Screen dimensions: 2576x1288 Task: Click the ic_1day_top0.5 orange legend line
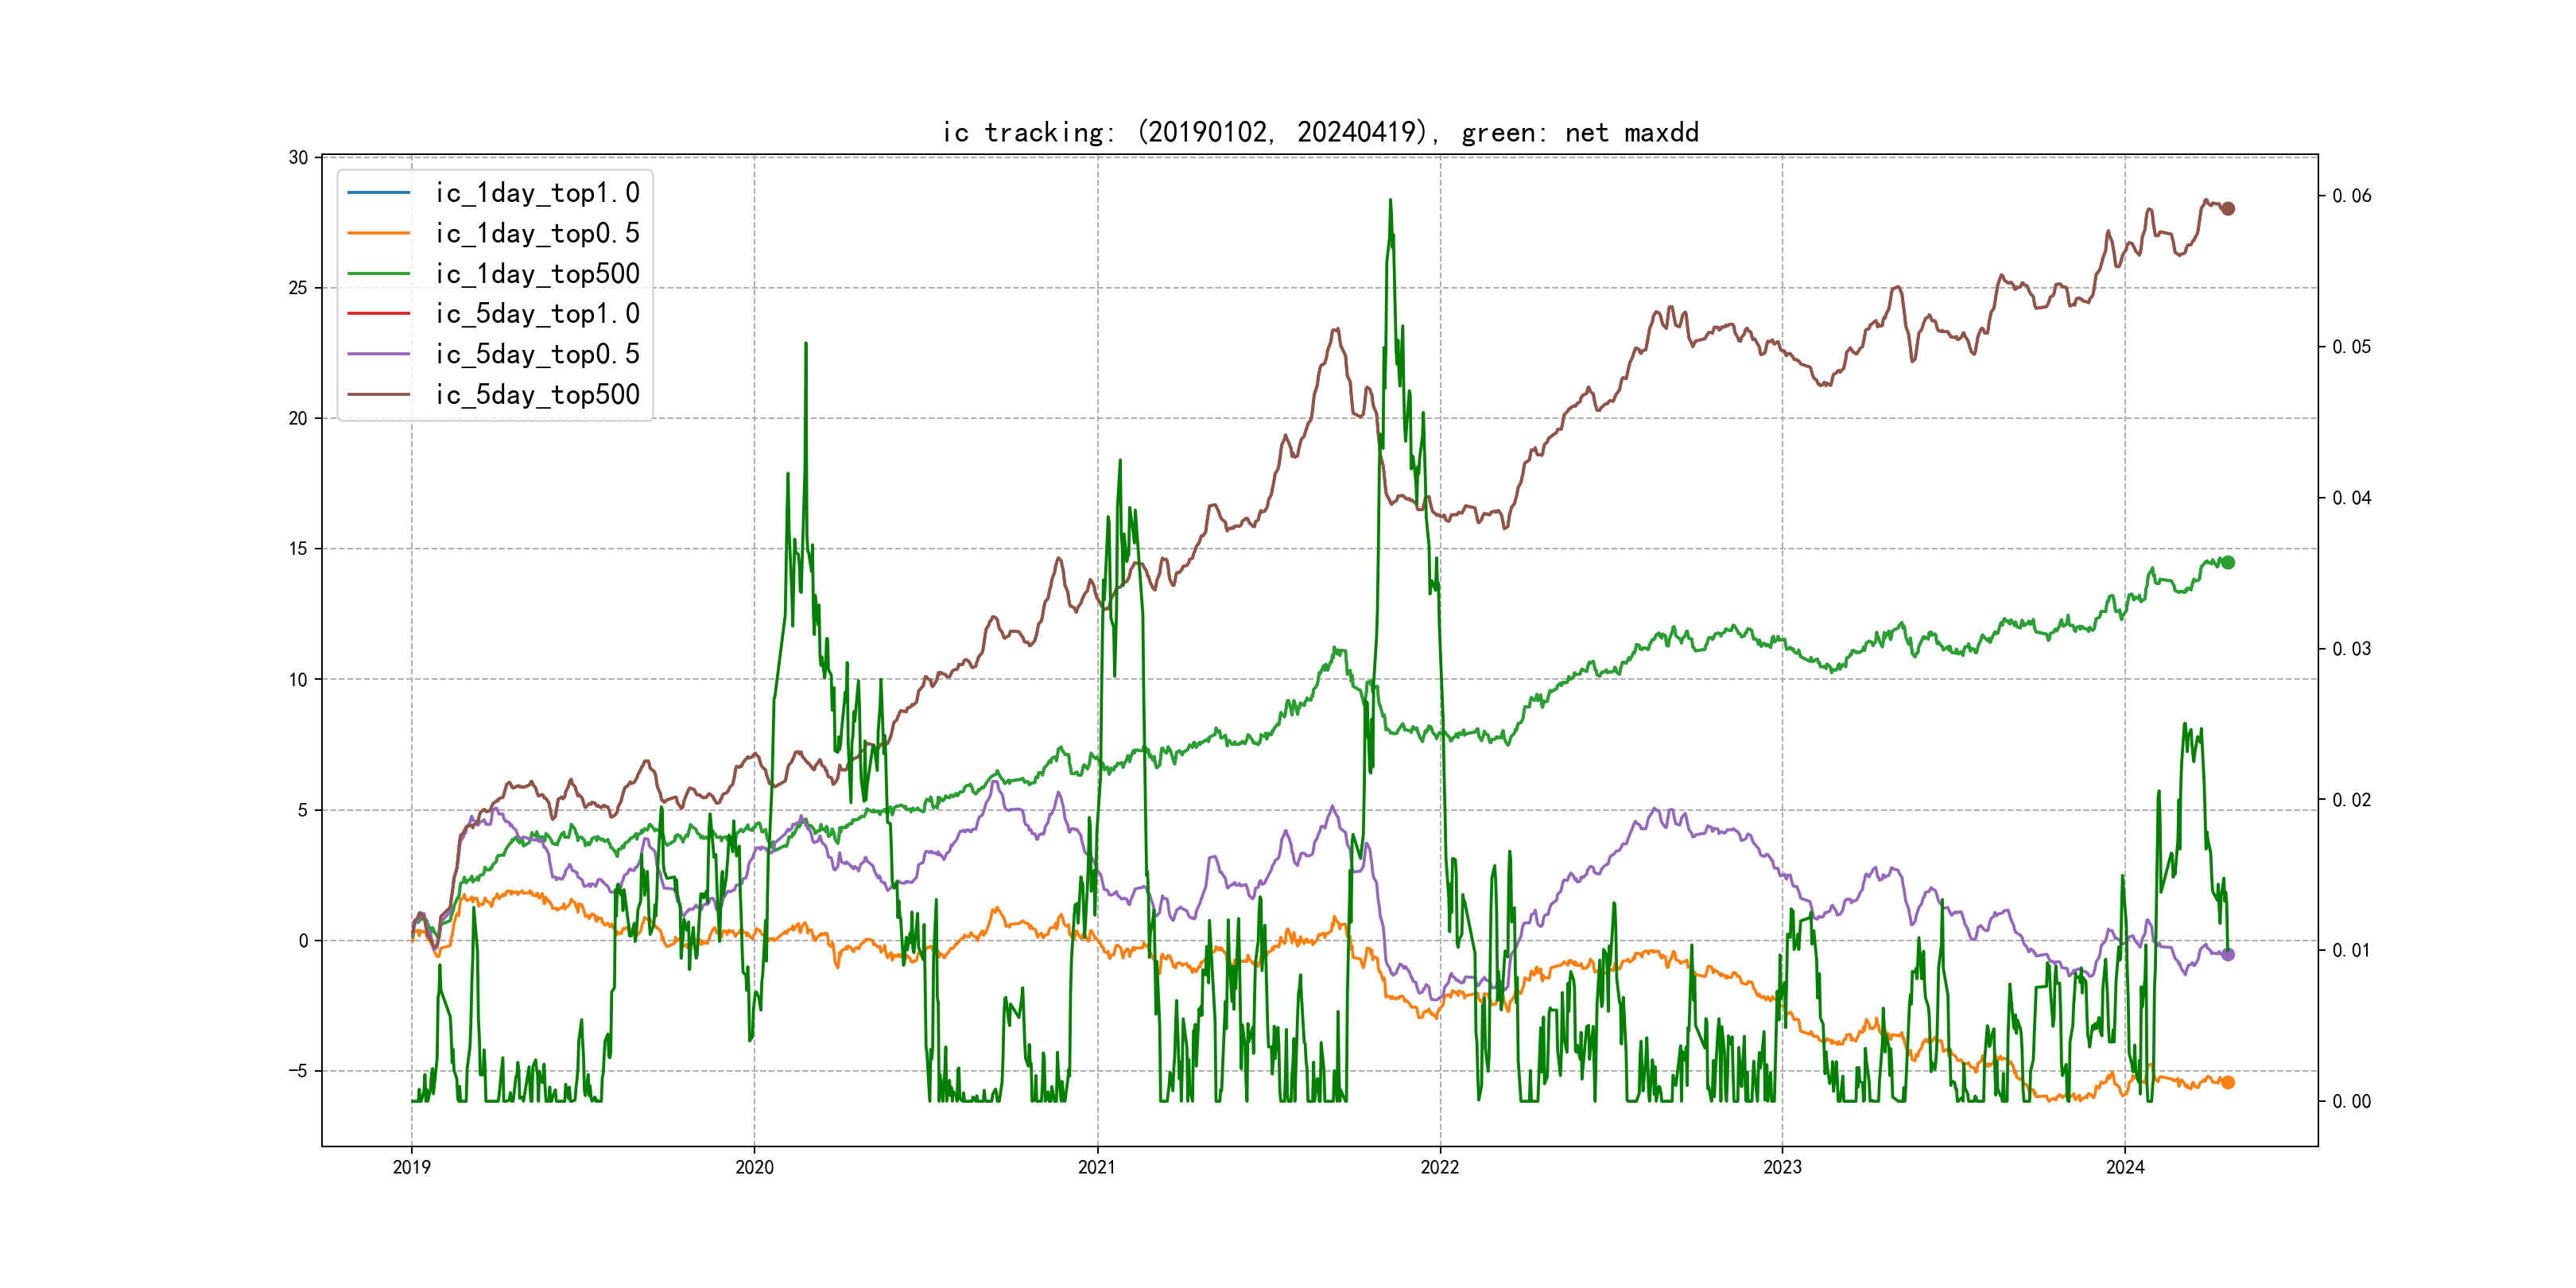click(x=378, y=233)
